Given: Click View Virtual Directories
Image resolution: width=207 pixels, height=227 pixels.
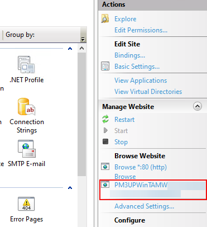Looking at the screenshot, I should pyautogui.click(x=148, y=92).
